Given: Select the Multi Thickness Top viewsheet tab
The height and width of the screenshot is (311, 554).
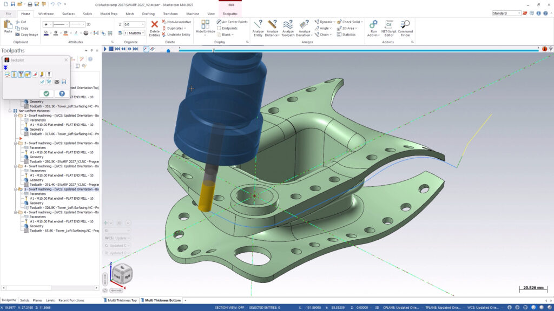Looking at the screenshot, I should (120, 300).
